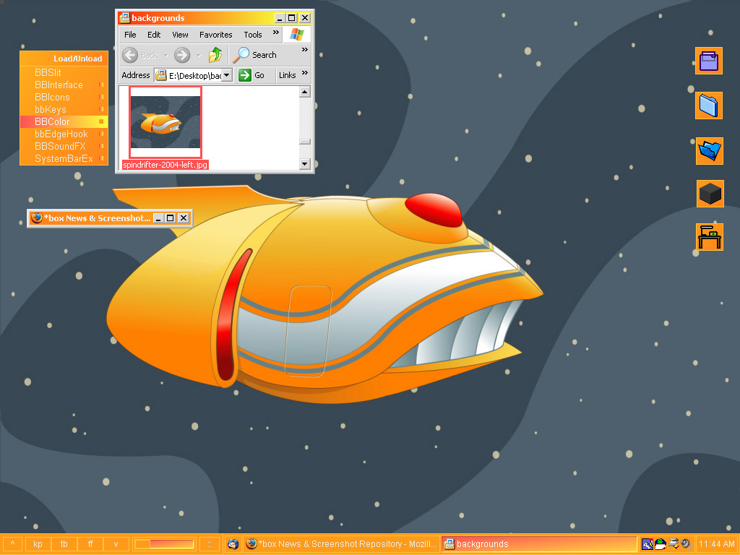Open the desk workstation desktop icon
Image resolution: width=740 pixels, height=555 pixels.
coord(710,236)
